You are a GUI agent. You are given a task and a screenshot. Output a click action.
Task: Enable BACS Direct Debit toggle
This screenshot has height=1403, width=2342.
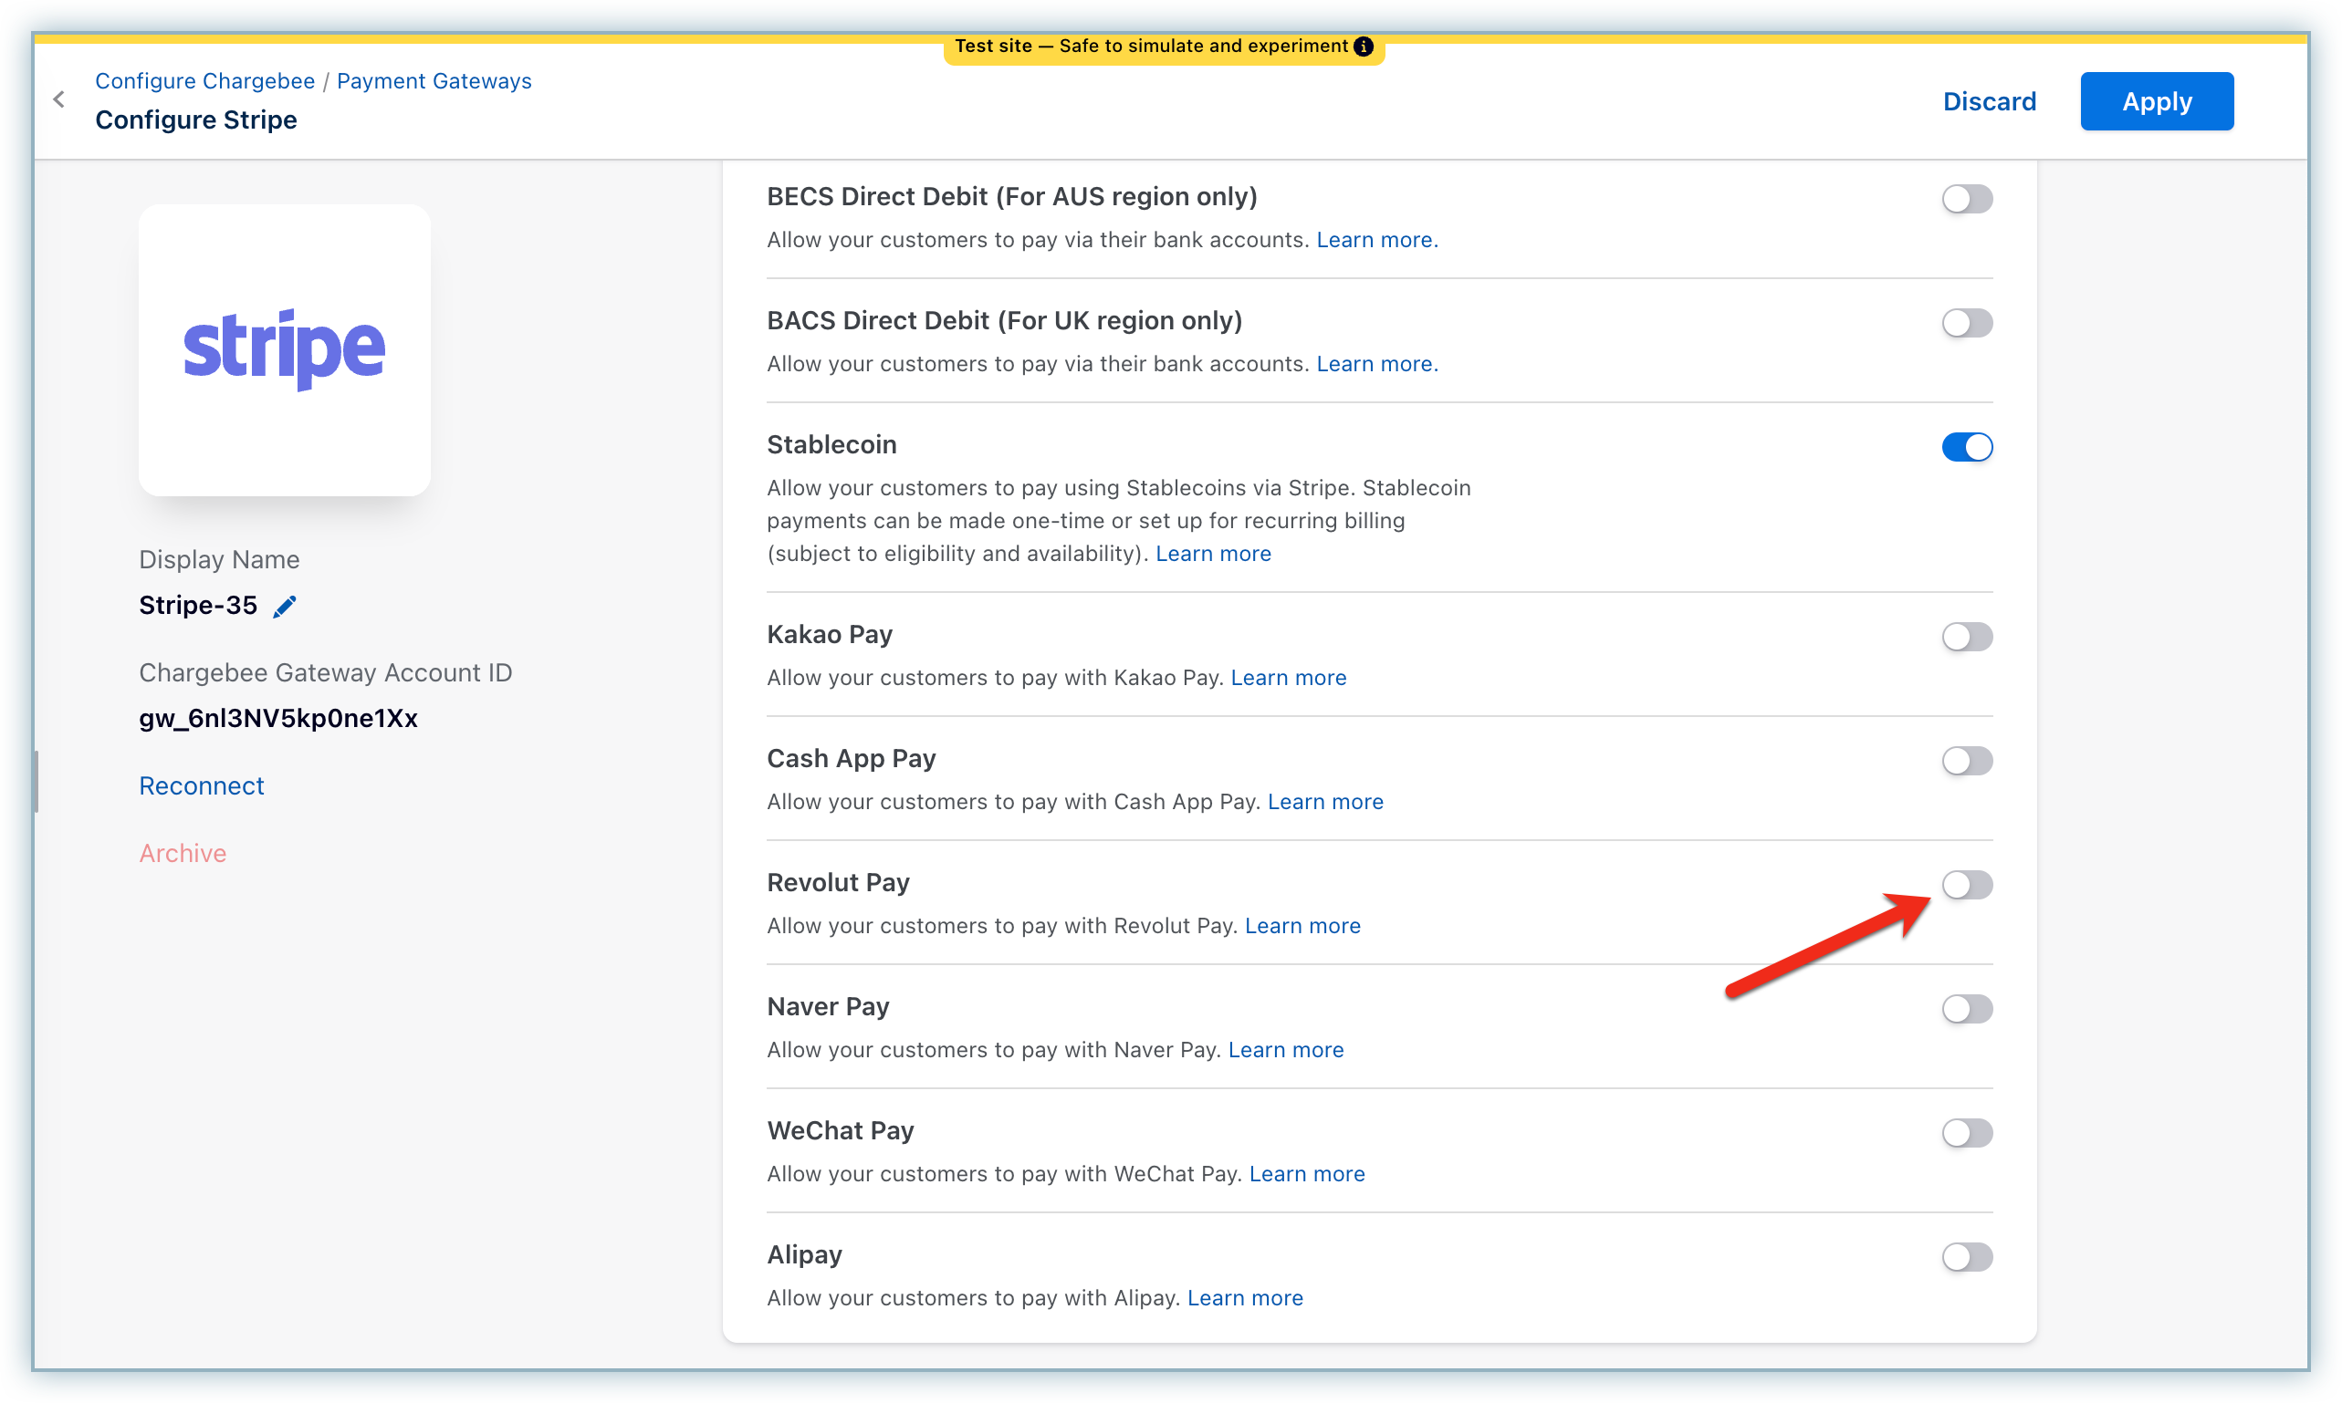point(1967,322)
